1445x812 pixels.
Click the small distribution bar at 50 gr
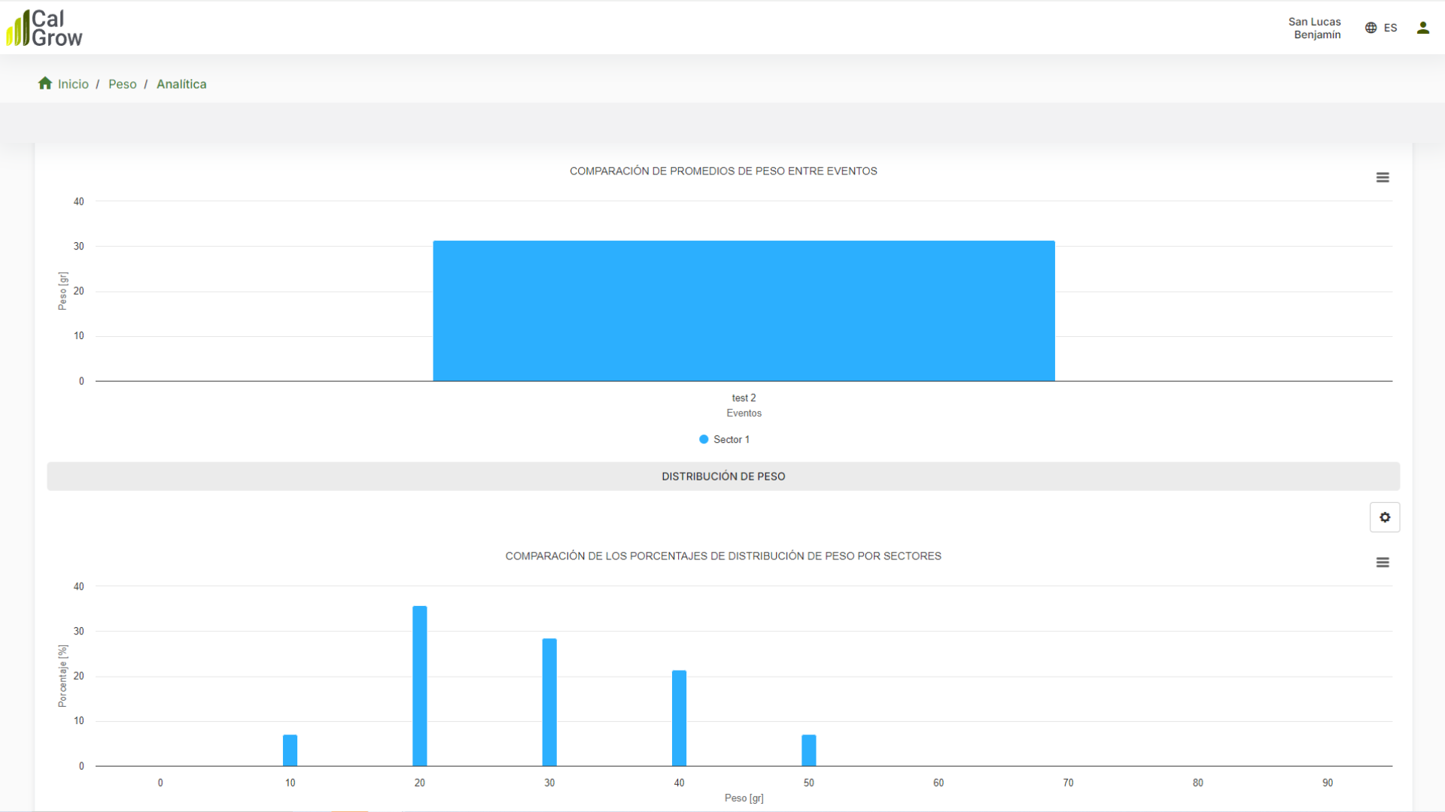[x=809, y=750]
